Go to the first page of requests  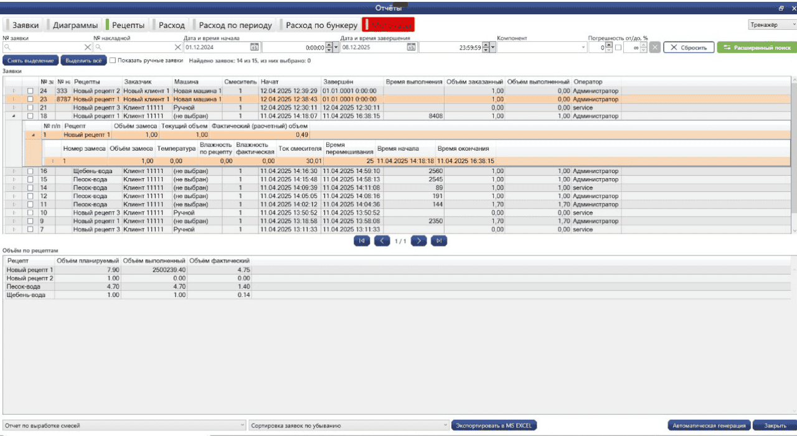point(361,240)
